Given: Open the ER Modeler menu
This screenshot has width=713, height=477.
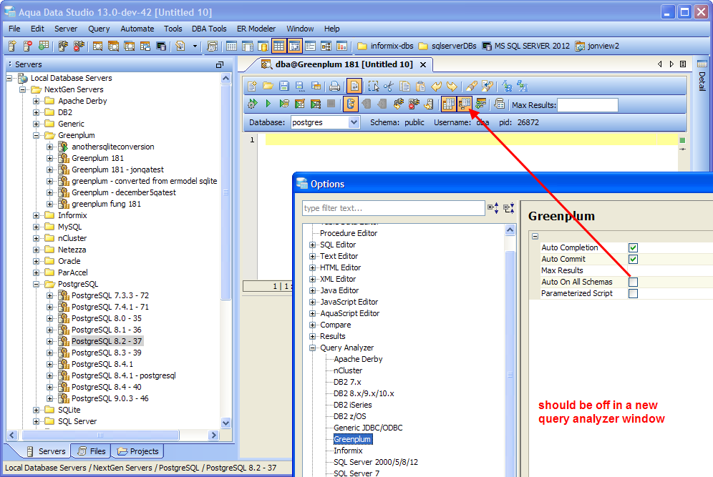Looking at the screenshot, I should (x=256, y=29).
